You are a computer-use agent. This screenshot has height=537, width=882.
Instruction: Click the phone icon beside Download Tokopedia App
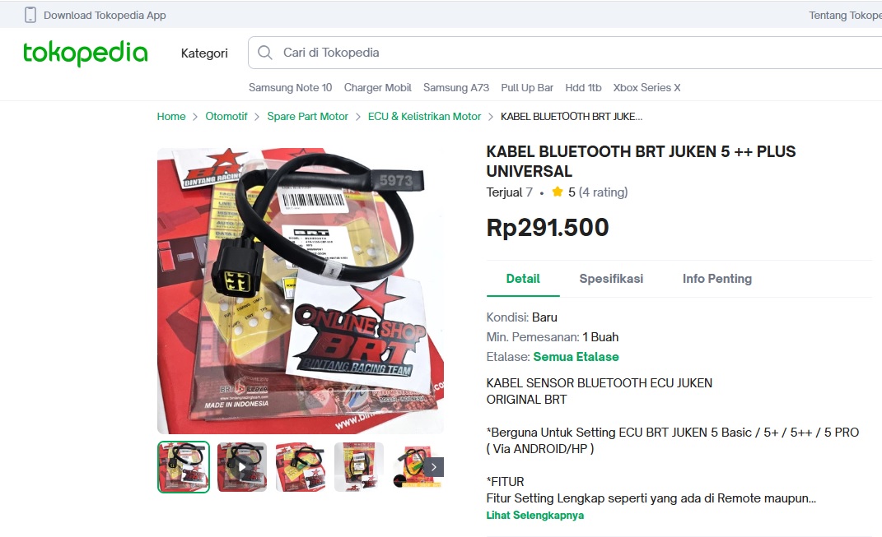pos(30,15)
